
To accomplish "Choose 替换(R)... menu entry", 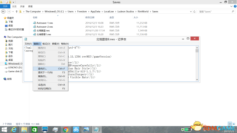I will click(x=50, y=76).
